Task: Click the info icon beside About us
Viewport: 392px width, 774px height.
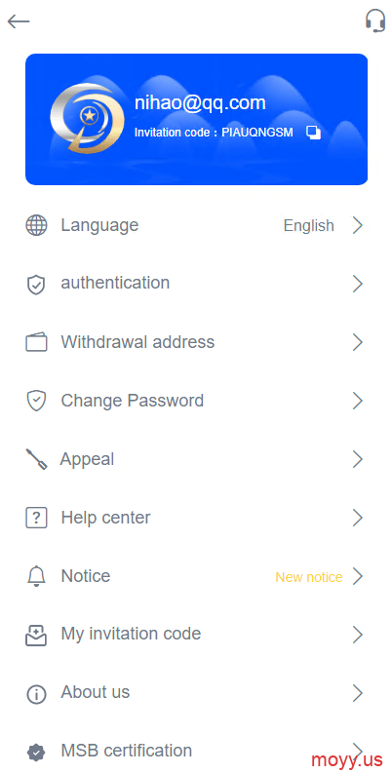Action: pyautogui.click(x=36, y=693)
